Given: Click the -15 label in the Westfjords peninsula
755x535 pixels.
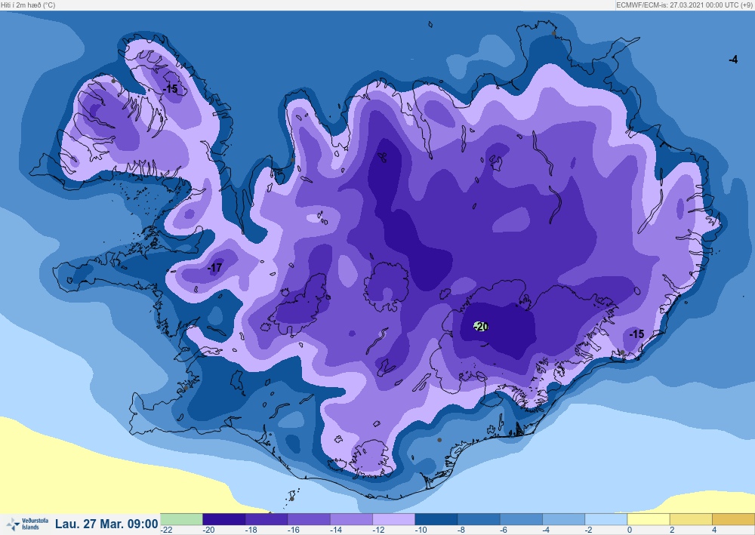Looking at the screenshot, I should click(x=171, y=89).
